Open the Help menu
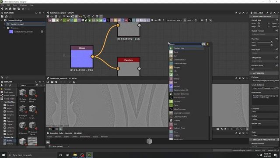Image resolution: width=280 pixels, height=158 pixels. pyautogui.click(x=31, y=5)
